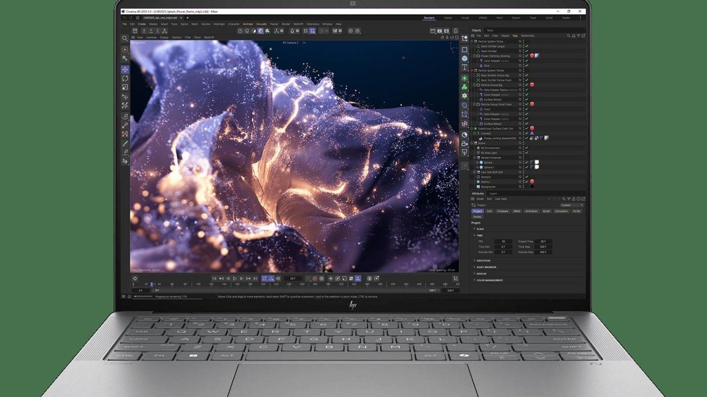The height and width of the screenshot is (397, 707).
Task: Click the Windows key on the keyboard
Action: click(193, 356)
